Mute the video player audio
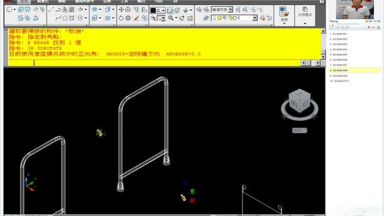 pyautogui.click(x=369, y=28)
